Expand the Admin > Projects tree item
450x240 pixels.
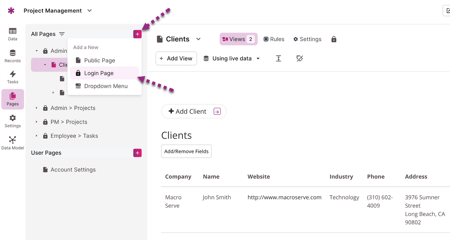37,108
